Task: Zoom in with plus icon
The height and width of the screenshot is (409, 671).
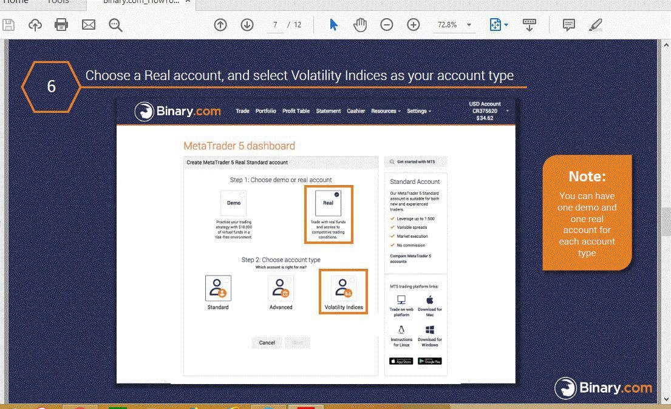Action: (x=413, y=25)
